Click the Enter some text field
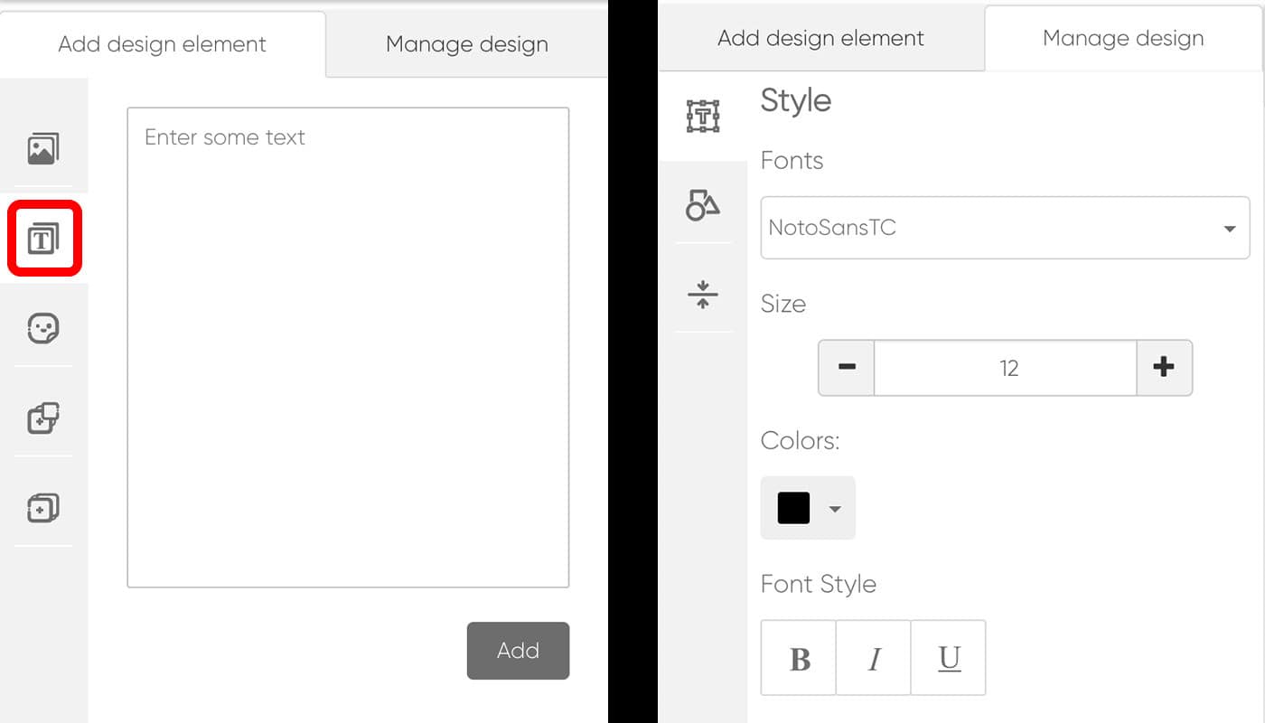The width and height of the screenshot is (1265, 723). click(348, 347)
